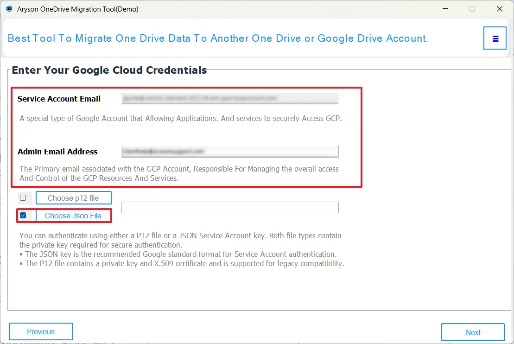The height and width of the screenshot is (344, 514).
Task: Click the window title bar text
Action: click(x=78, y=9)
